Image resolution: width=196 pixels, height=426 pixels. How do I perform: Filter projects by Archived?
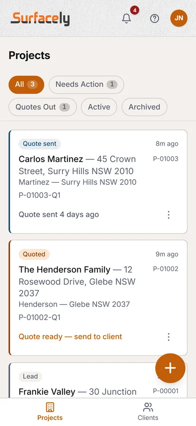[x=144, y=107]
